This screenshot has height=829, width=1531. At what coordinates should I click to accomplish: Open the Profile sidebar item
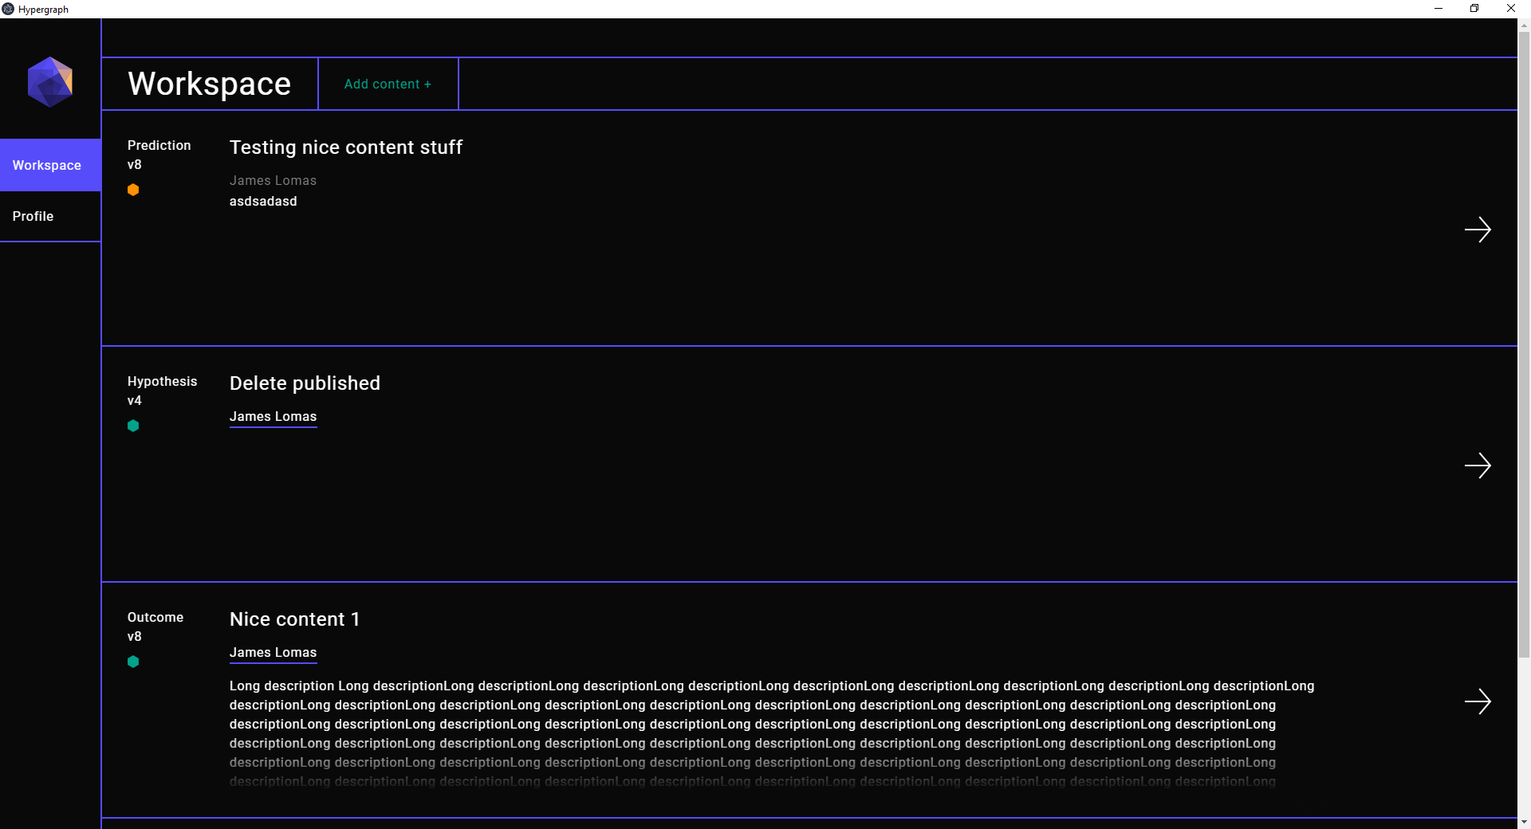point(50,216)
